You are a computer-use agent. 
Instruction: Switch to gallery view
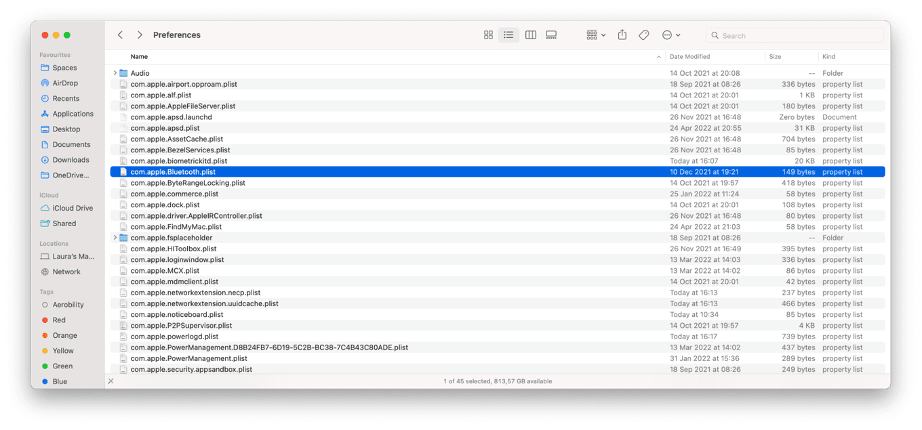coord(551,35)
